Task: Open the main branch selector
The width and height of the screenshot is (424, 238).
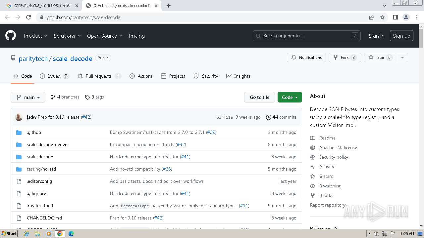Action: pos(28,97)
